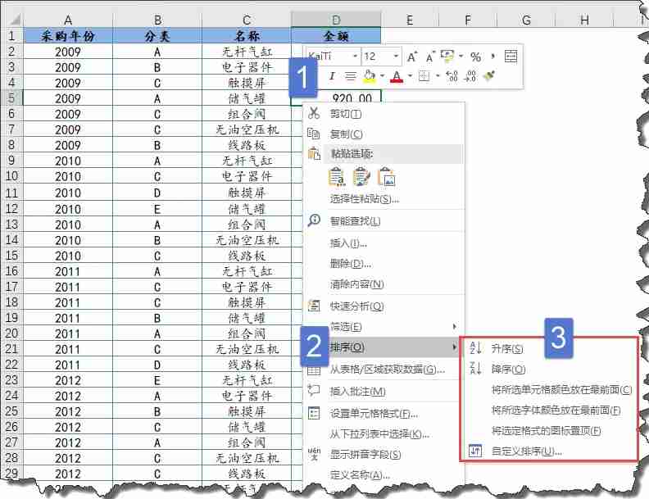Click smart lookup magnifier icon
The width and height of the screenshot is (649, 499).
pyautogui.click(x=314, y=220)
